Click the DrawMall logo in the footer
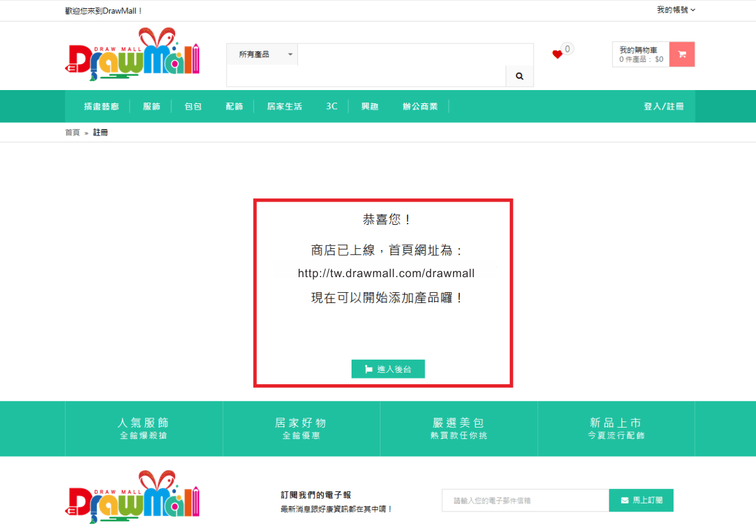Viewport: 756px width, 531px height. (132, 496)
